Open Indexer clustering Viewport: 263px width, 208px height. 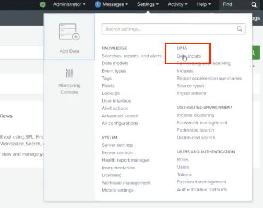[x=196, y=115]
